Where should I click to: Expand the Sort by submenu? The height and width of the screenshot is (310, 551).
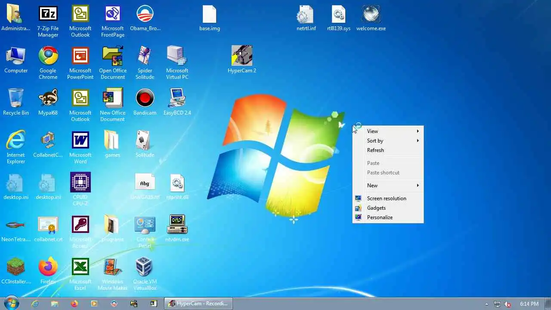388,141
